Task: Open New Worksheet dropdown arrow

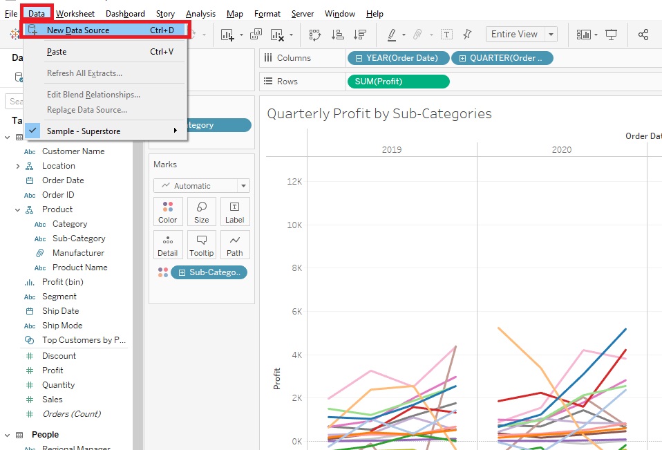Action: (241, 35)
